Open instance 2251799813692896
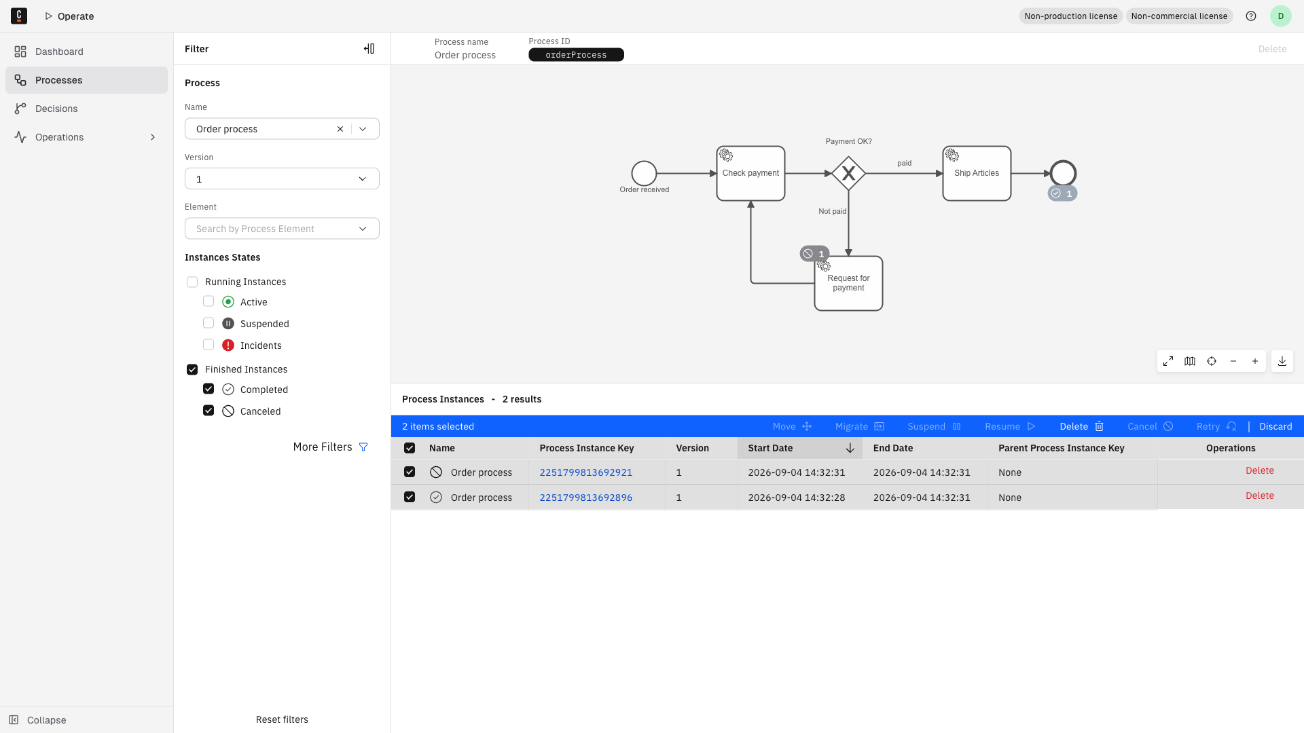 585,497
